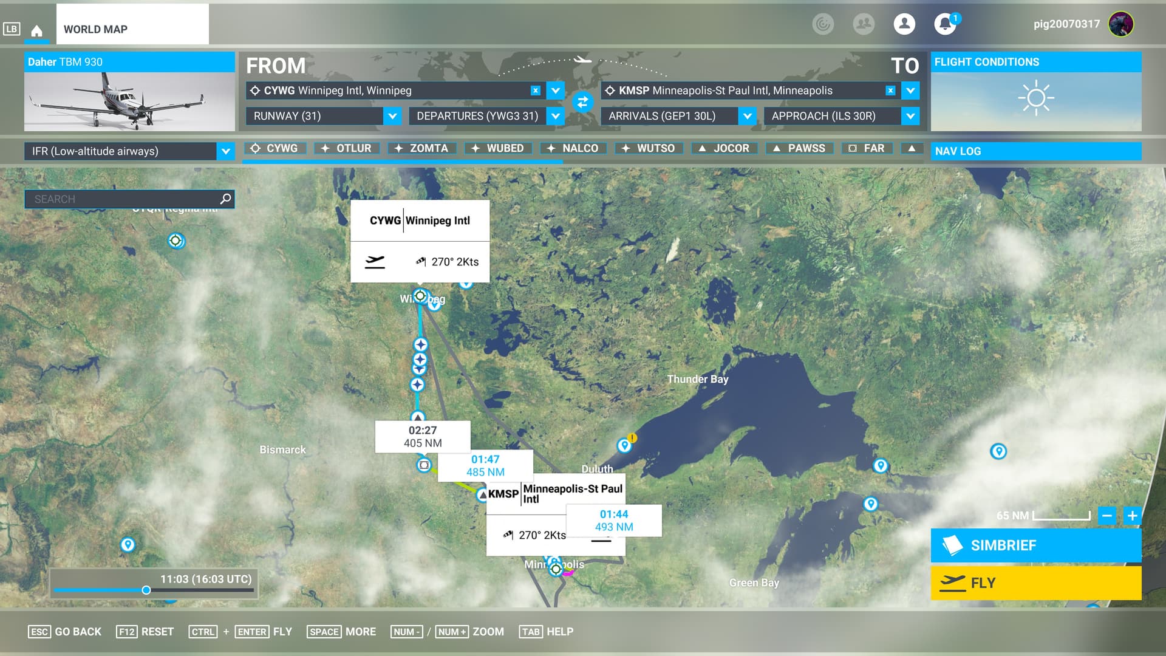Open the IFR Low-altitude airways dropdown
This screenshot has height=656, width=1166.
tap(225, 151)
